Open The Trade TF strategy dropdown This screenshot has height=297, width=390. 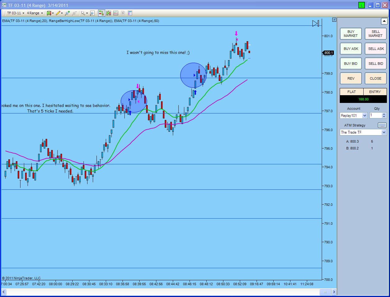pyautogui.click(x=363, y=132)
